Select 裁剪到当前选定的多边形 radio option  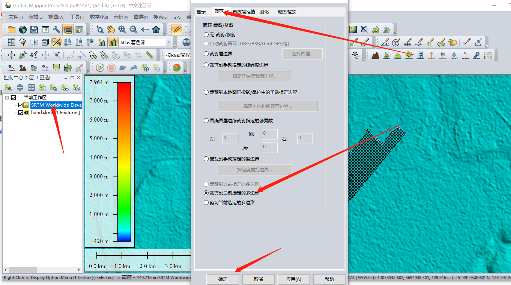206,193
